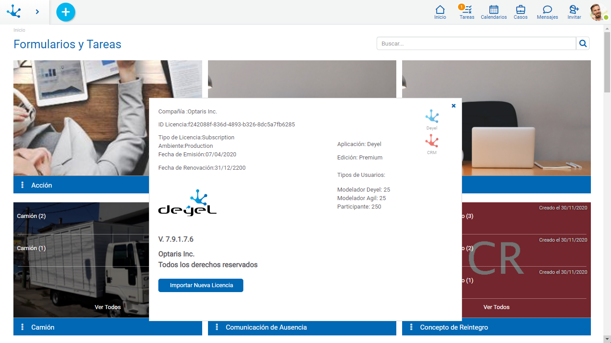Click Ambiente:Production text

click(186, 146)
